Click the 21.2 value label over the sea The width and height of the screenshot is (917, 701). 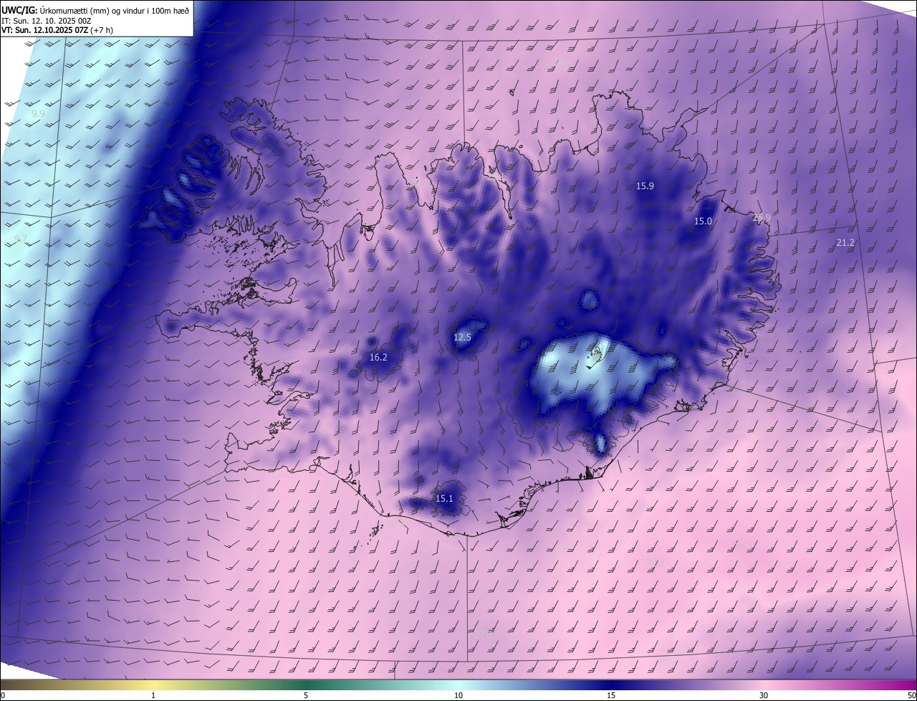pyautogui.click(x=845, y=243)
